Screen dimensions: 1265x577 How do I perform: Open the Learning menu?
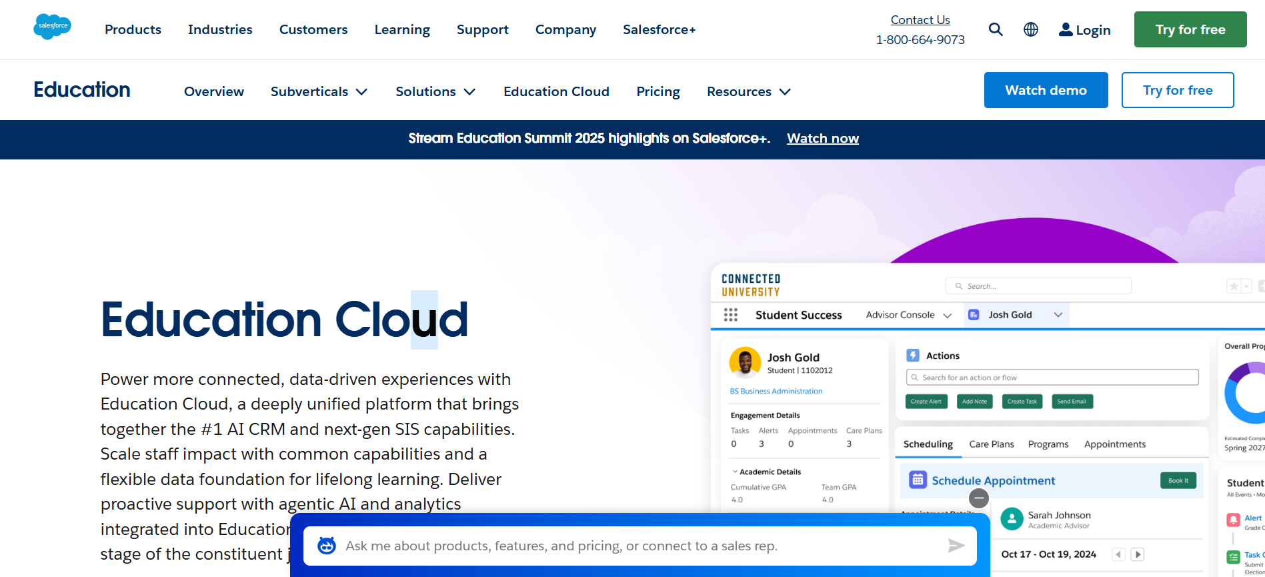(402, 29)
